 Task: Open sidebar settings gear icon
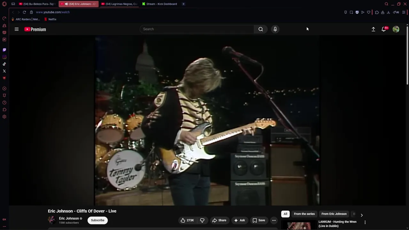4,117
